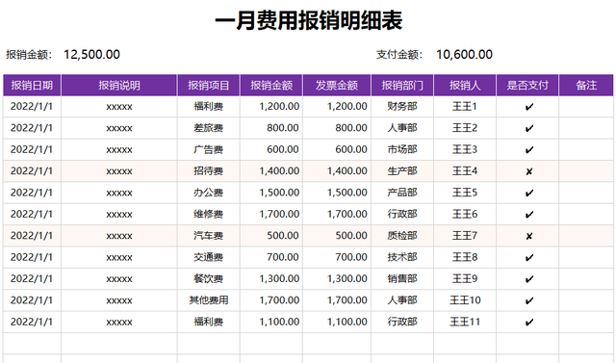Click the checkmark in 王王10's row
616x363 pixels.
529,301
